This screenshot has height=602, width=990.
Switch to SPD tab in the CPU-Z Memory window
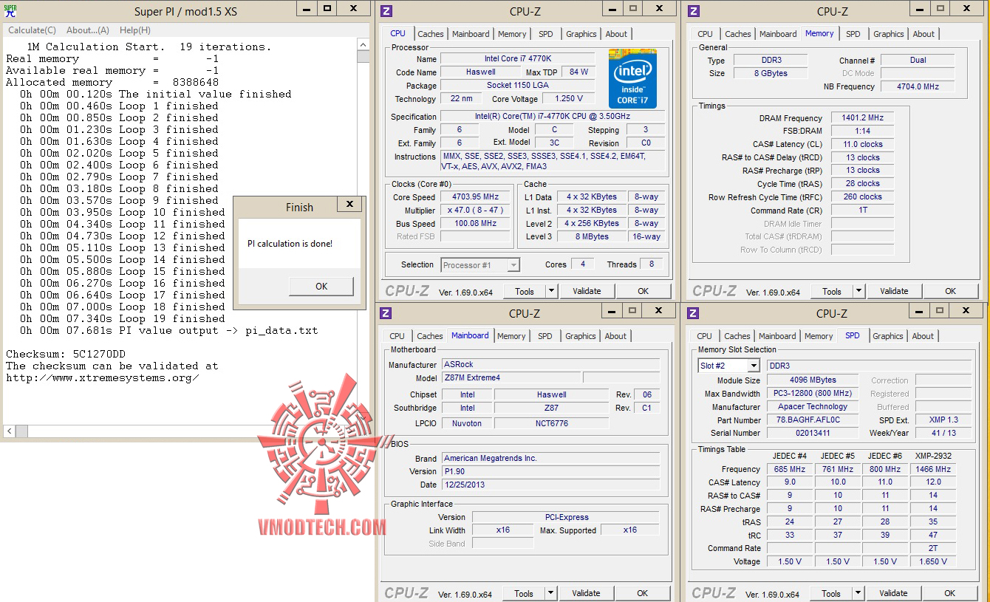853,34
